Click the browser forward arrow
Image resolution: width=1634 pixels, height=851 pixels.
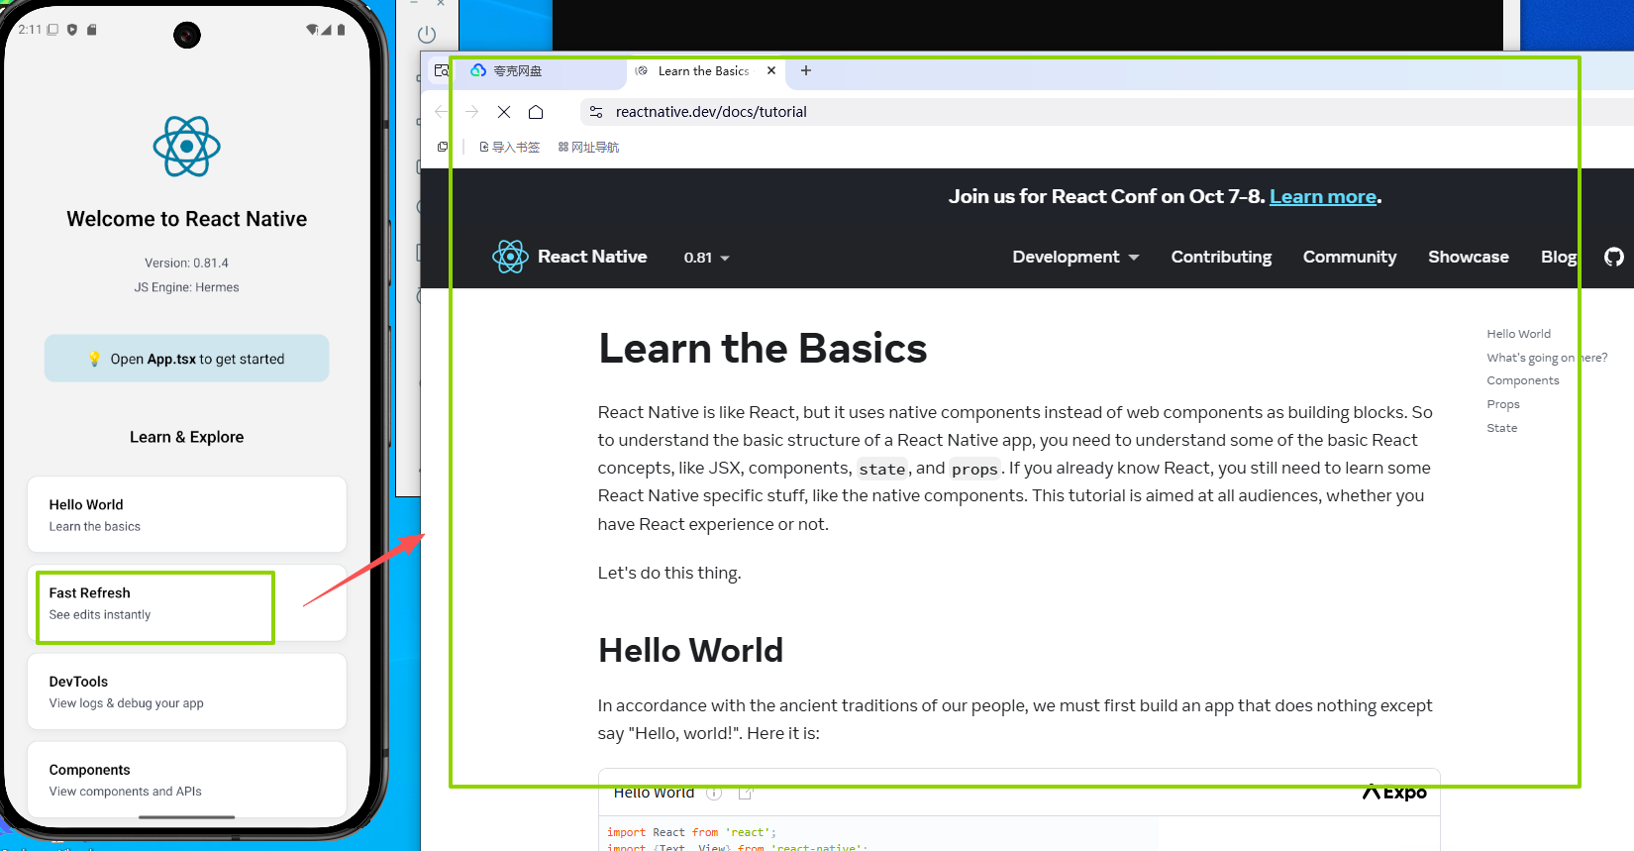click(x=472, y=112)
